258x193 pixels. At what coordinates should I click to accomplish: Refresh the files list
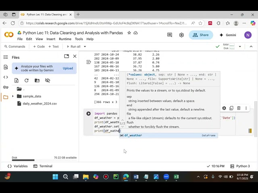click(27, 80)
